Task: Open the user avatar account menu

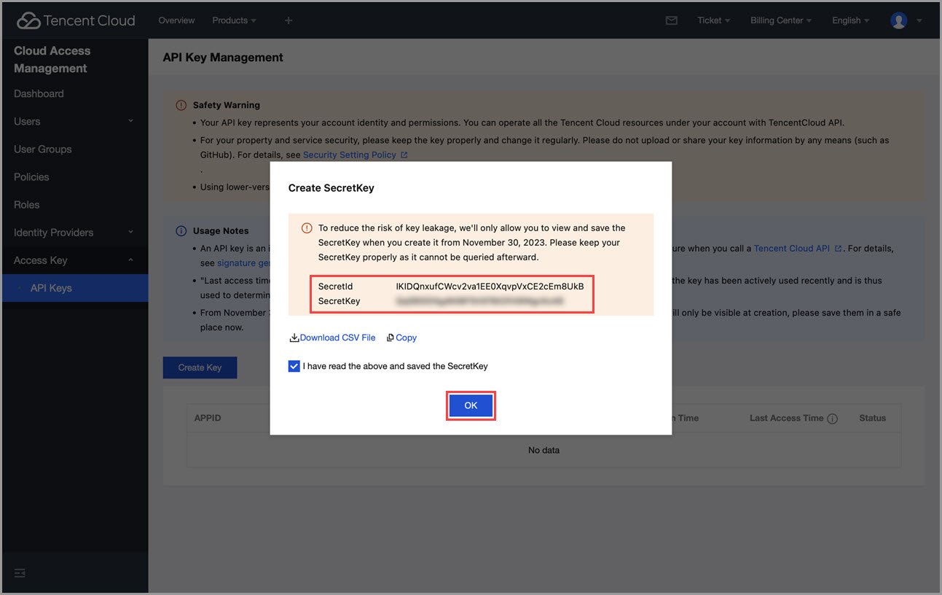Action: tap(906, 20)
